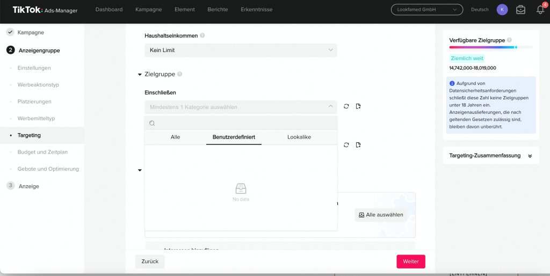Collapse the section below the audience dropdown
Screen dimensions: 550x276
140,170
